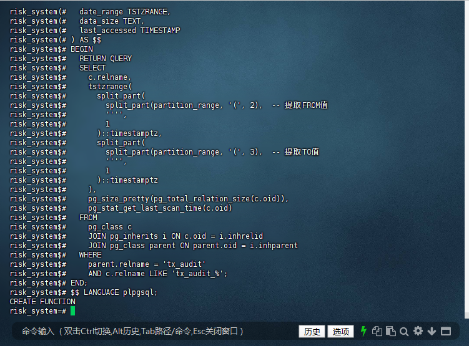Click the 'c.relname,' text

click(x=109, y=77)
